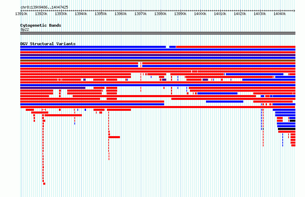This screenshot has height=197, width=305.
Task: Select the long blue bar in the top variant row
Action: point(93,47)
